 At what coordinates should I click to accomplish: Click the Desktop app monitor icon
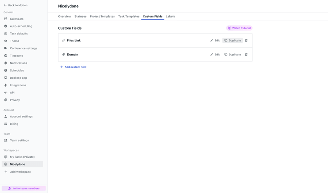pyautogui.click(x=6, y=78)
